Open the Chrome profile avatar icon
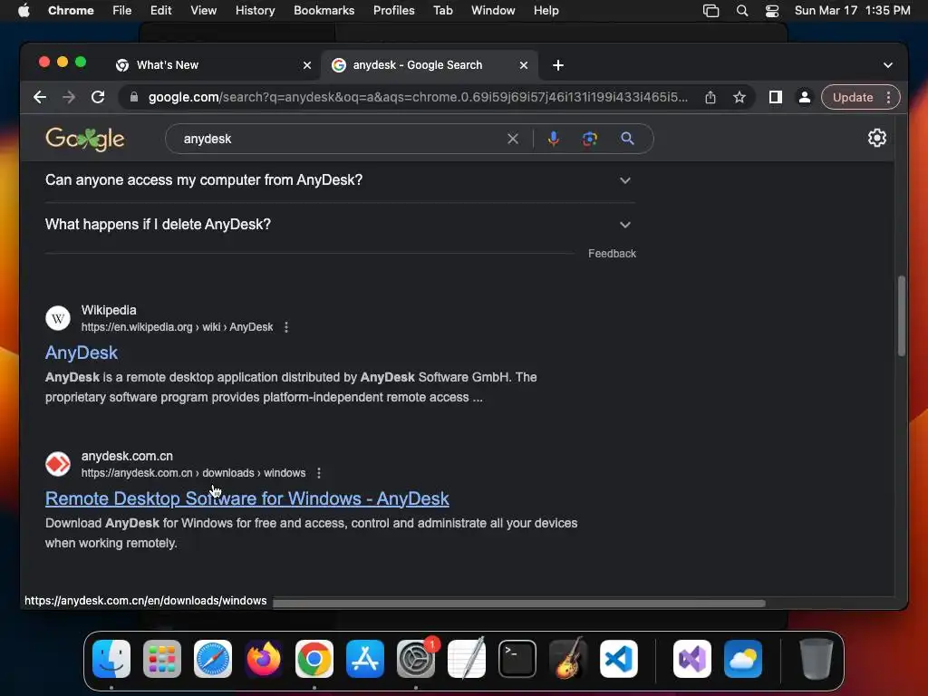 point(805,97)
